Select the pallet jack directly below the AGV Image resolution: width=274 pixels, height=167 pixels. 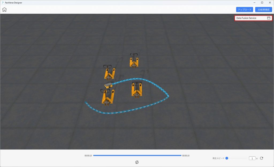108,96
